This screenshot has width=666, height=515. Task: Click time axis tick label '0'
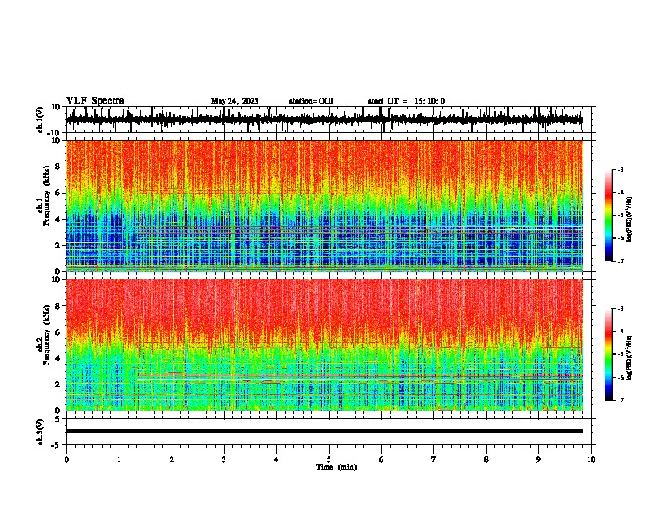point(66,459)
